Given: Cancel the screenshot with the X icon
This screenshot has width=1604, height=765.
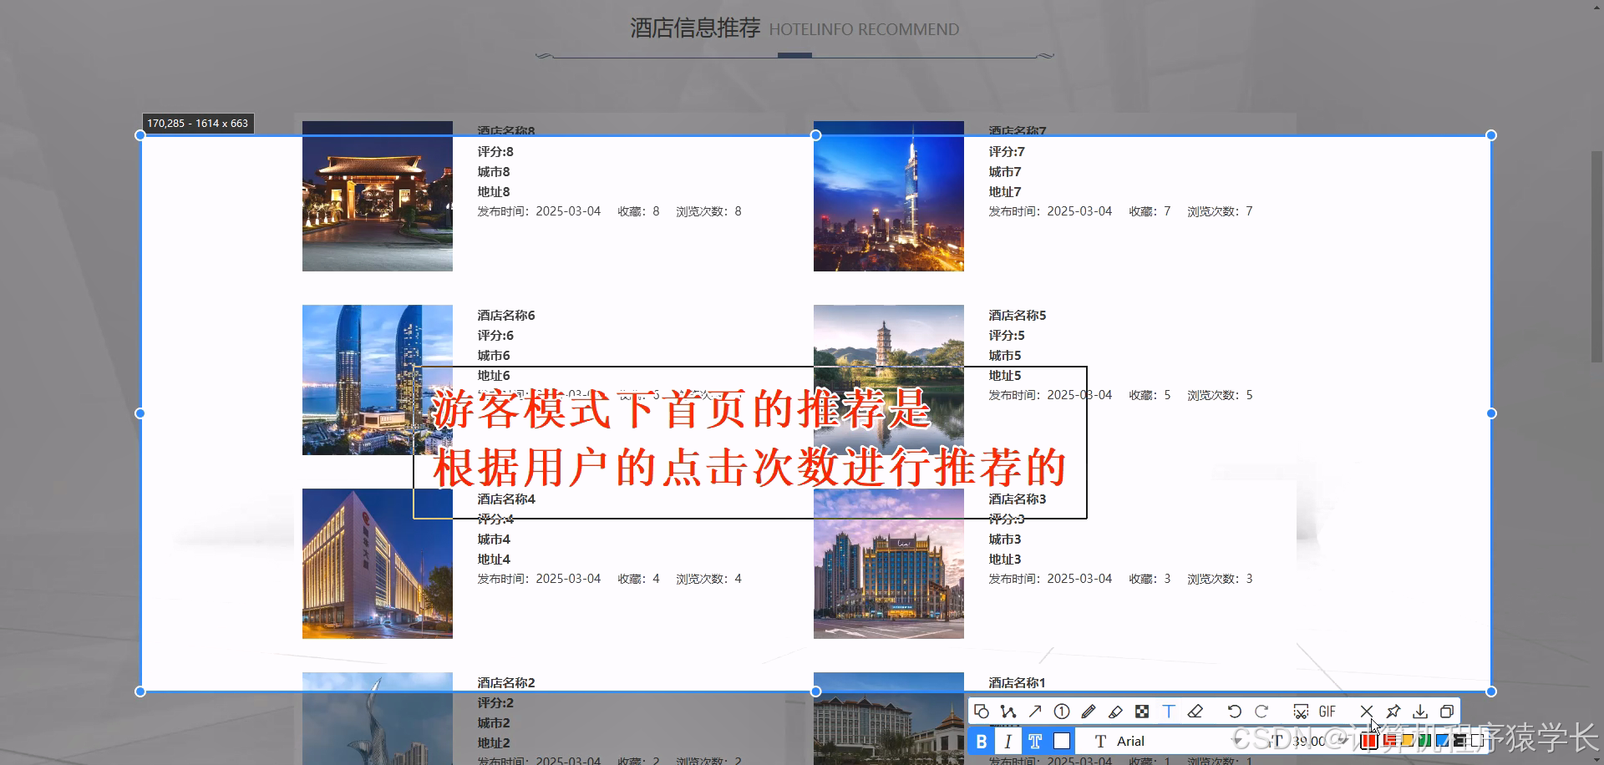Looking at the screenshot, I should (1367, 712).
